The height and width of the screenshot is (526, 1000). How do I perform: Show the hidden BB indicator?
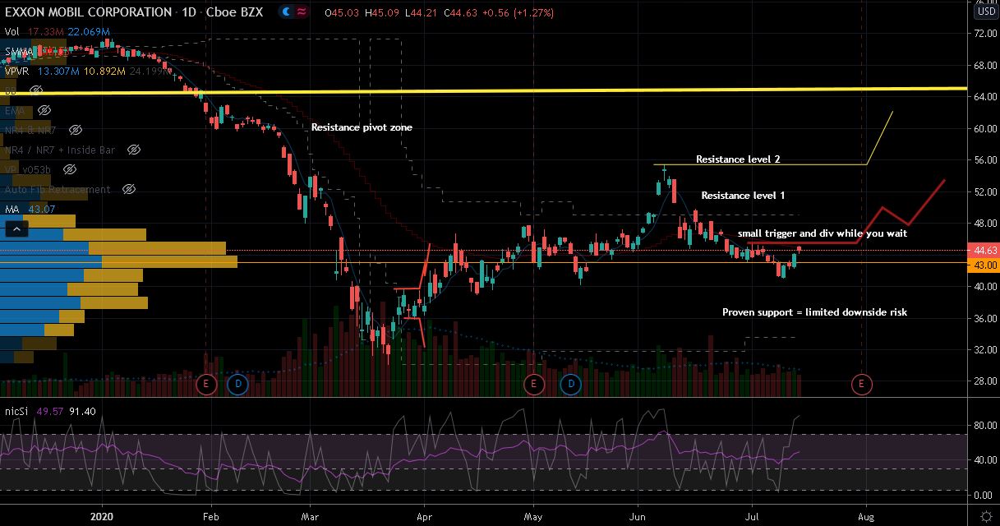click(x=35, y=90)
